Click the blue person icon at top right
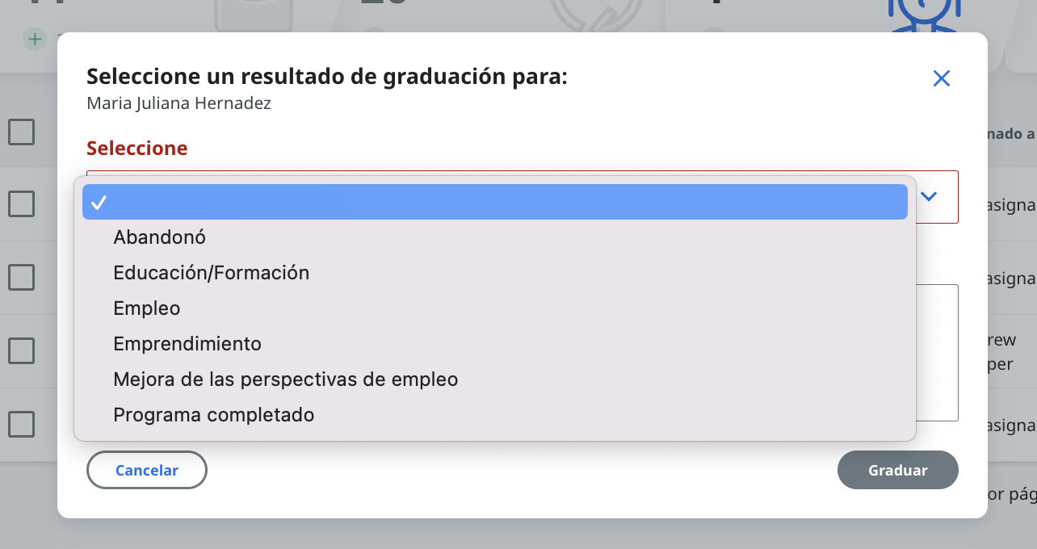The height and width of the screenshot is (549, 1037). point(925,16)
